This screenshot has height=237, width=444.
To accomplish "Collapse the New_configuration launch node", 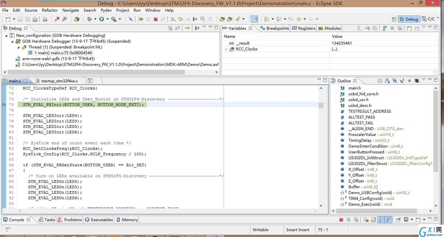I will (x=6, y=36).
